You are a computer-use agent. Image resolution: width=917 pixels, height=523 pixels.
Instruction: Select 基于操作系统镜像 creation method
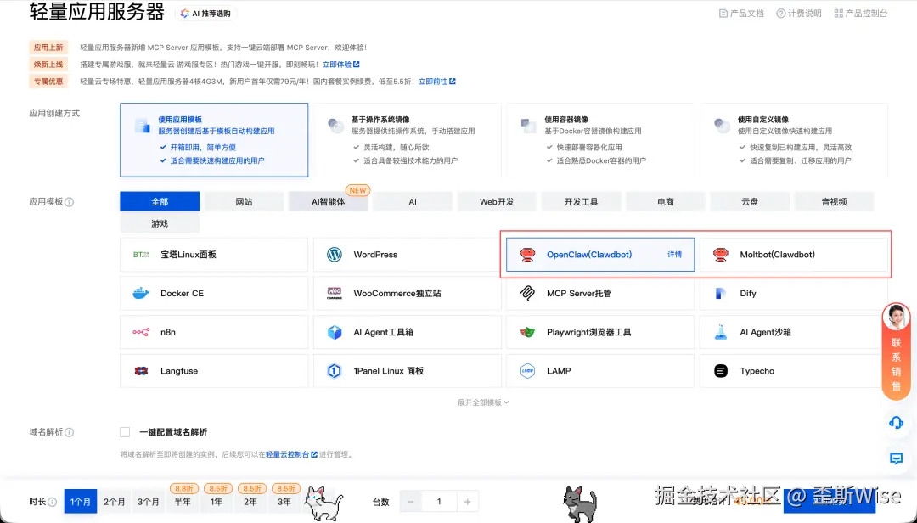pyautogui.click(x=407, y=140)
